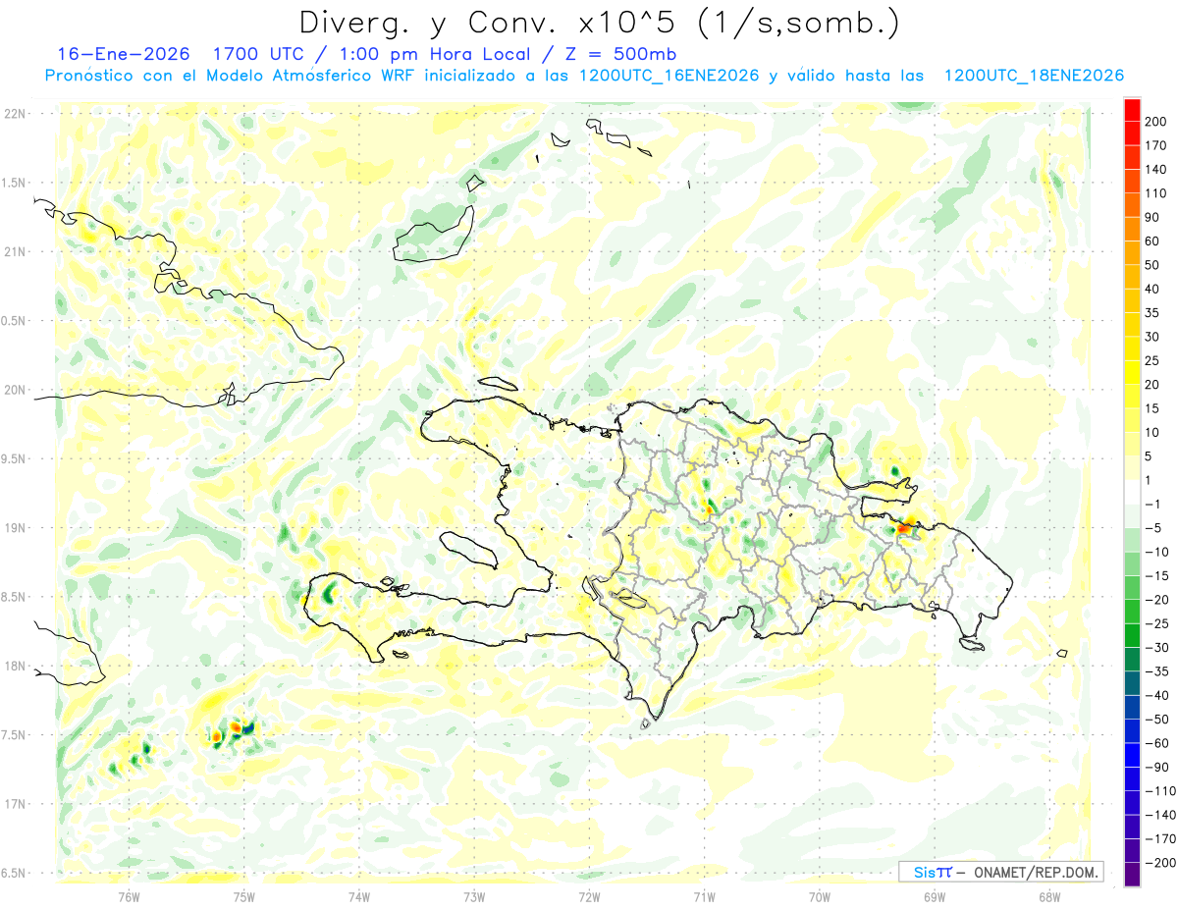Click the latitude label '17N'
1178x910 pixels.
[14, 804]
